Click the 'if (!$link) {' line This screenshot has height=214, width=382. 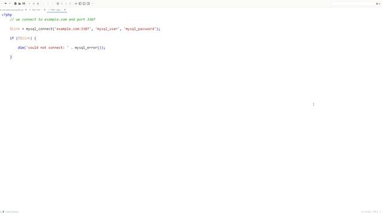click(23, 38)
